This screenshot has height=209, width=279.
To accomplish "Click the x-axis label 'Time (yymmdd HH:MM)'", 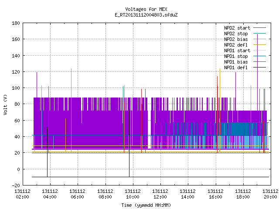I will pyautogui.click(x=146, y=205).
